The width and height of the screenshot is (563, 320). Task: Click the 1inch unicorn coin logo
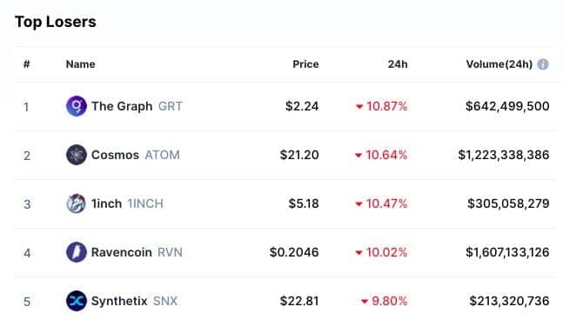(x=76, y=203)
